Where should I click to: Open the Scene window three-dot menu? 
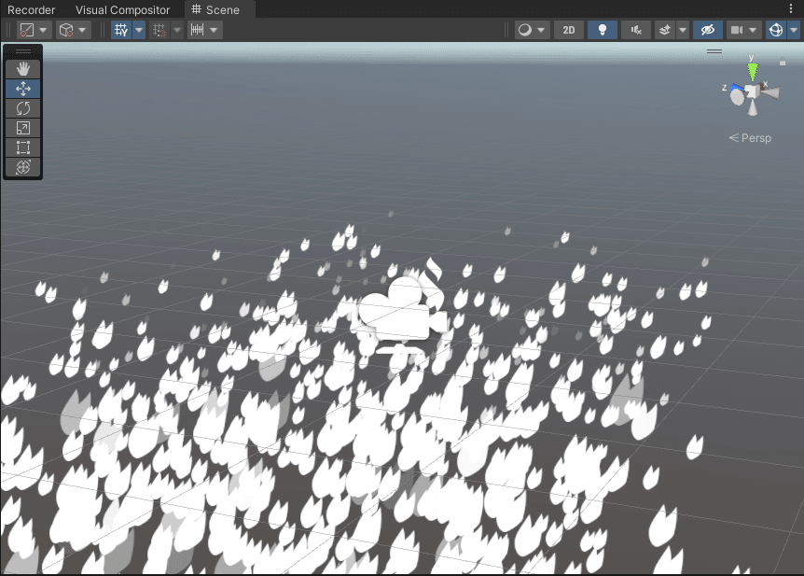pyautogui.click(x=791, y=8)
